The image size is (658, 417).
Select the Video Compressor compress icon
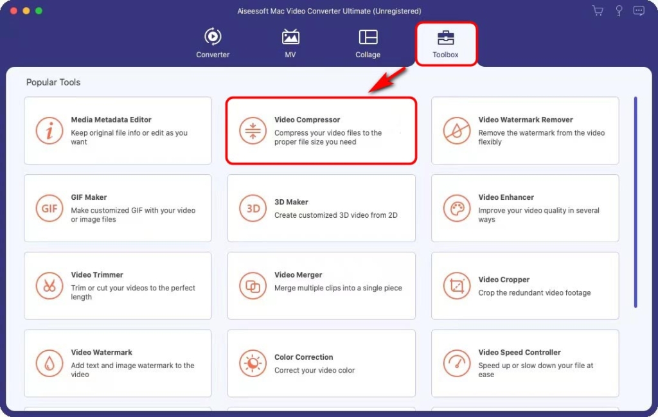253,130
